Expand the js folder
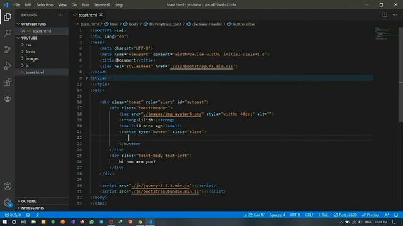Image resolution: width=403 pixels, height=226 pixels. click(x=23, y=65)
